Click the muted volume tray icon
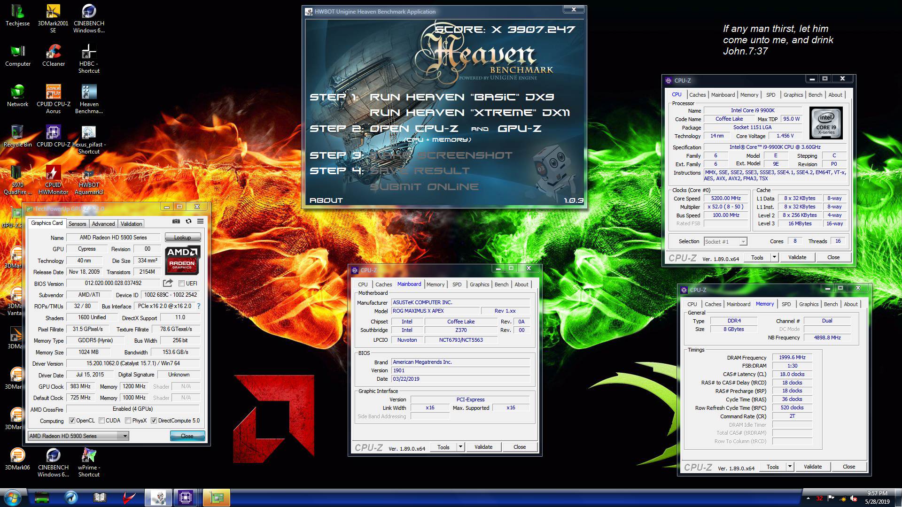Screen dimensions: 902x507 (854, 499)
